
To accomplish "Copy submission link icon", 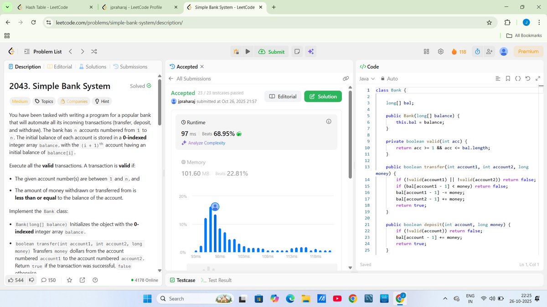I will [346, 79].
